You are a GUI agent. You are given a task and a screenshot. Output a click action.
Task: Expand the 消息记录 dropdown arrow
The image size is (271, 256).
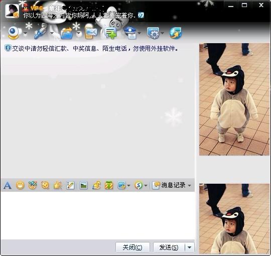point(190,186)
